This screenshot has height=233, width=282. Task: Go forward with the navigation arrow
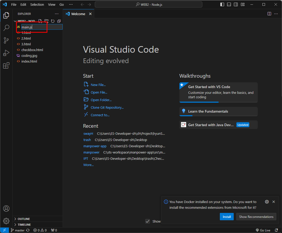tap(89, 4)
